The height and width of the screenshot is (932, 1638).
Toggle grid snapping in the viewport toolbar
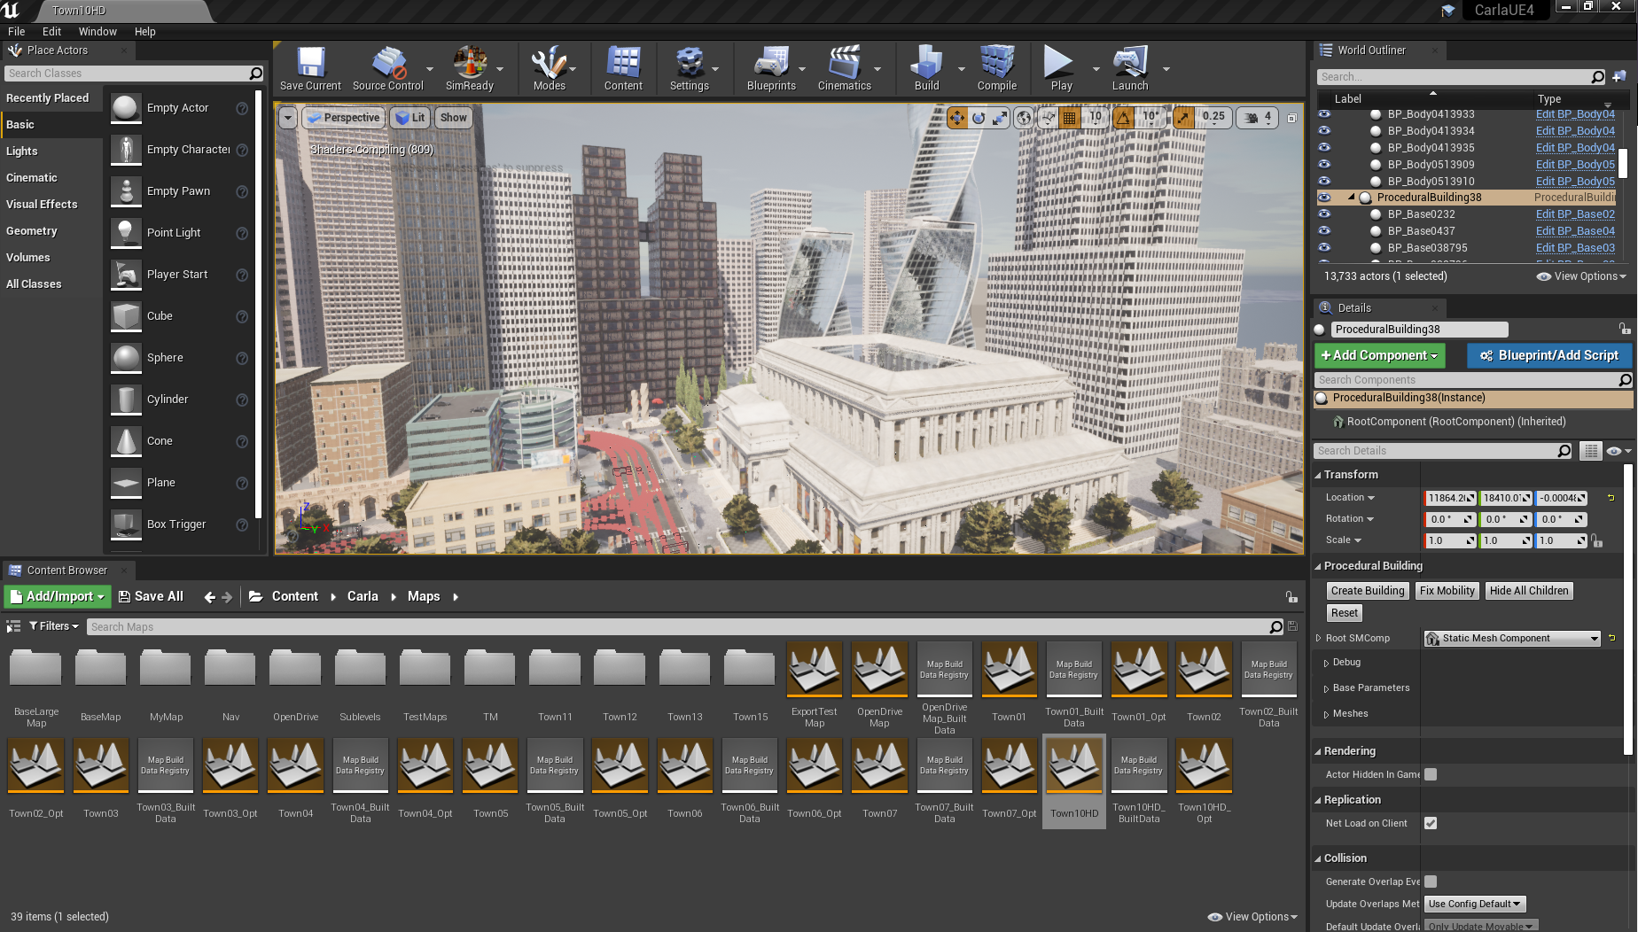tap(1069, 117)
